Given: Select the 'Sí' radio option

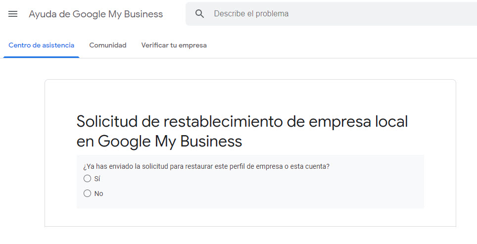Looking at the screenshot, I should [87, 179].
